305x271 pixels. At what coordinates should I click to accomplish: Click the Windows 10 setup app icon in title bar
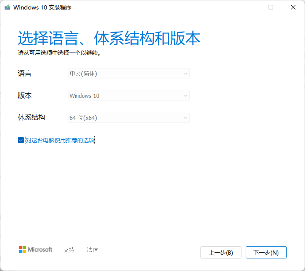point(7,7)
